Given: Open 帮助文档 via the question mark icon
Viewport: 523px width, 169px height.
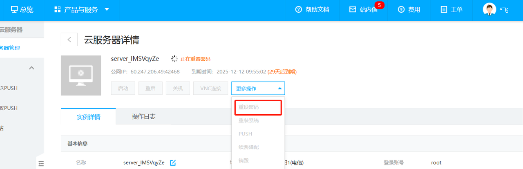Looking at the screenshot, I should coord(299,9).
